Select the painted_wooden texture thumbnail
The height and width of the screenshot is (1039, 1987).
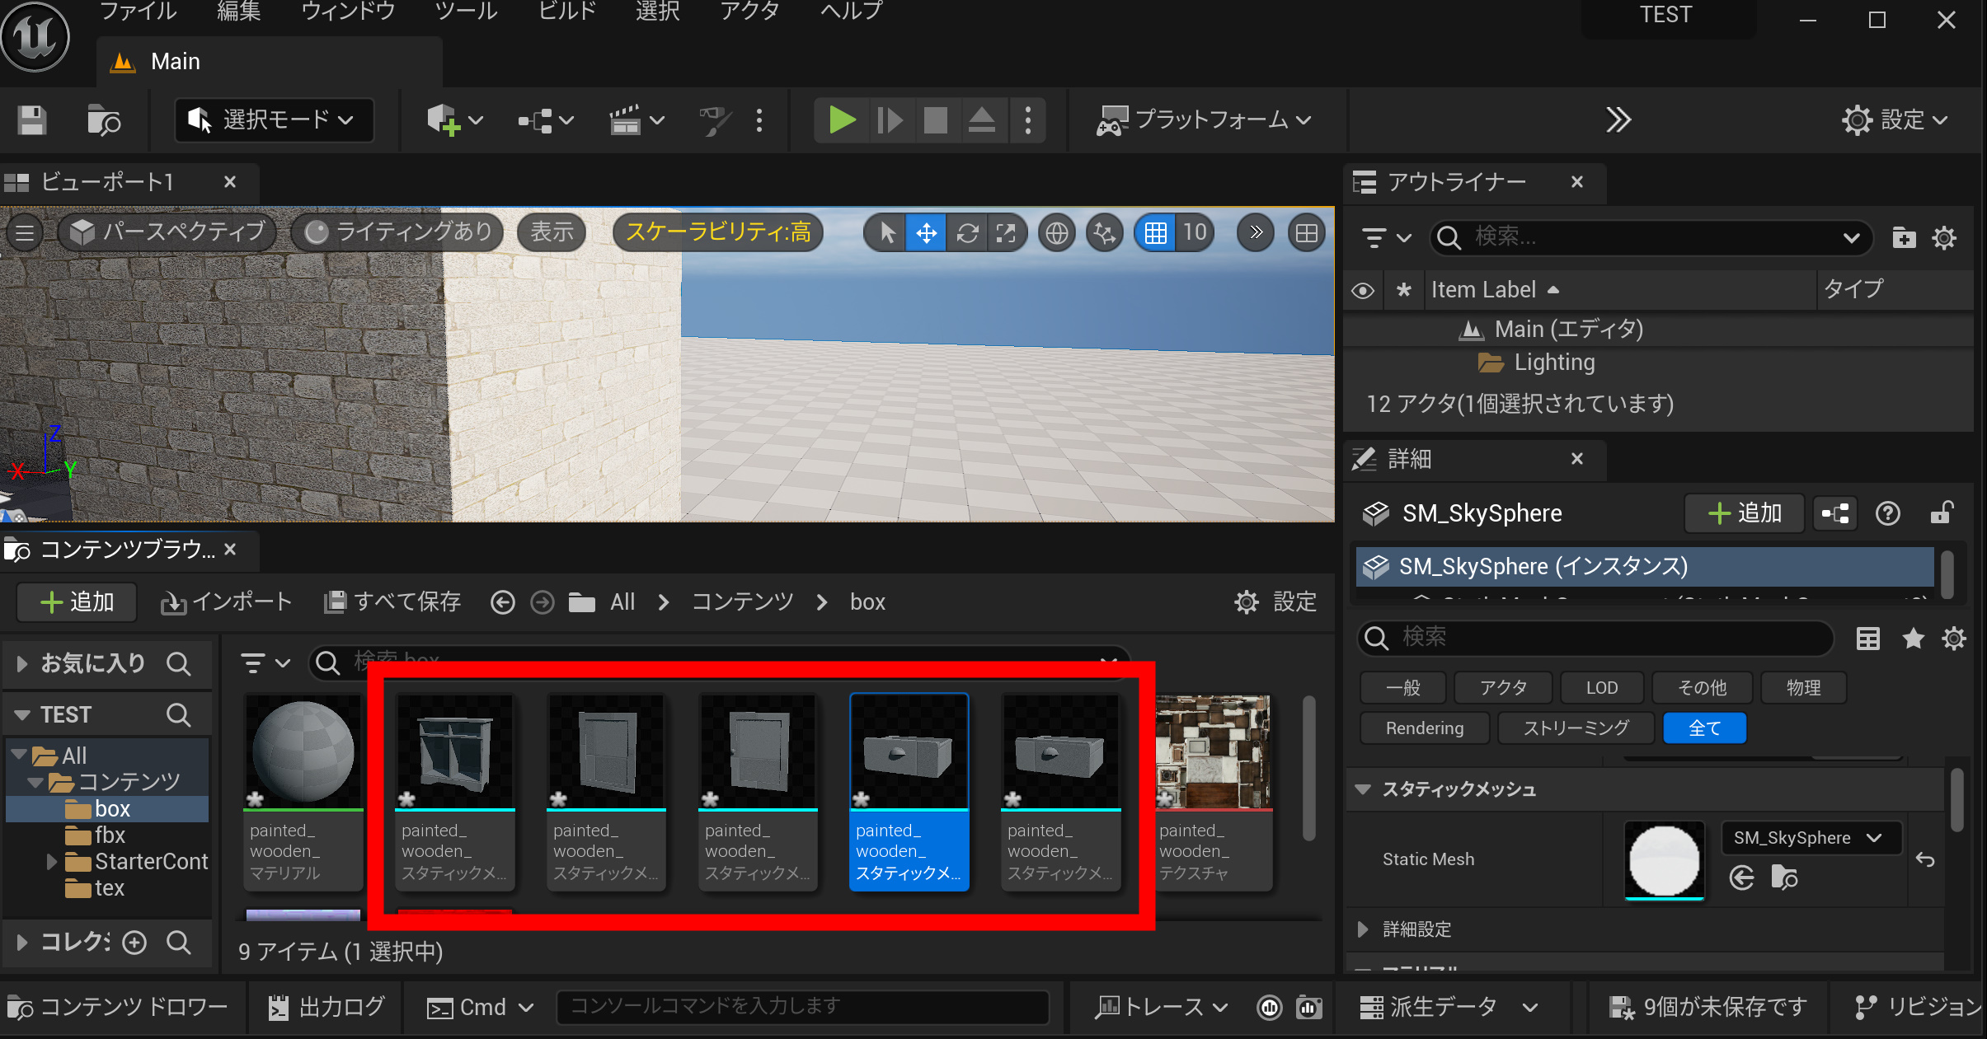1213,752
